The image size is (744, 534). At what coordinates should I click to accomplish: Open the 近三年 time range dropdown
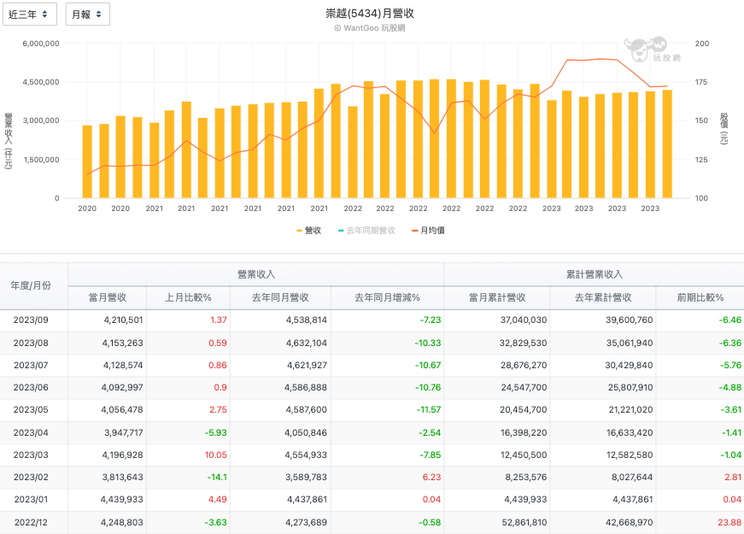click(x=29, y=15)
